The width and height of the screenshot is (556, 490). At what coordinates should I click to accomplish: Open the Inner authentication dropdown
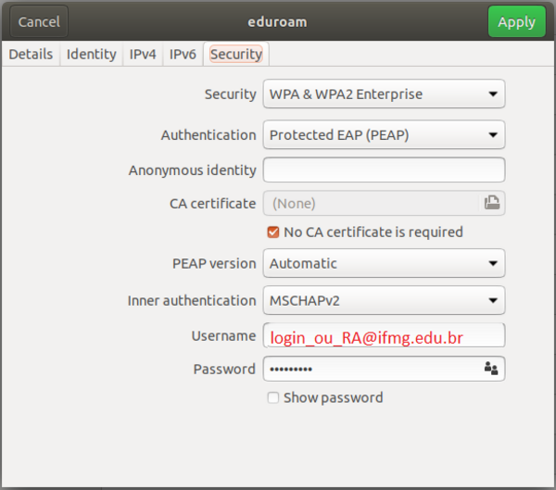pos(384,300)
